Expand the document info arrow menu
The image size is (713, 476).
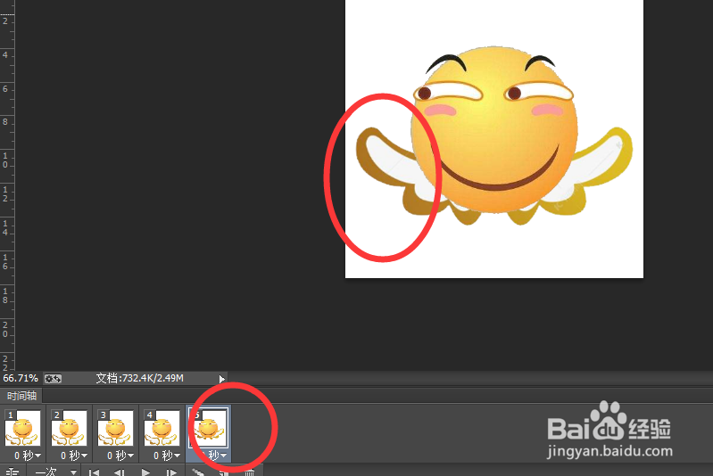click(x=221, y=379)
